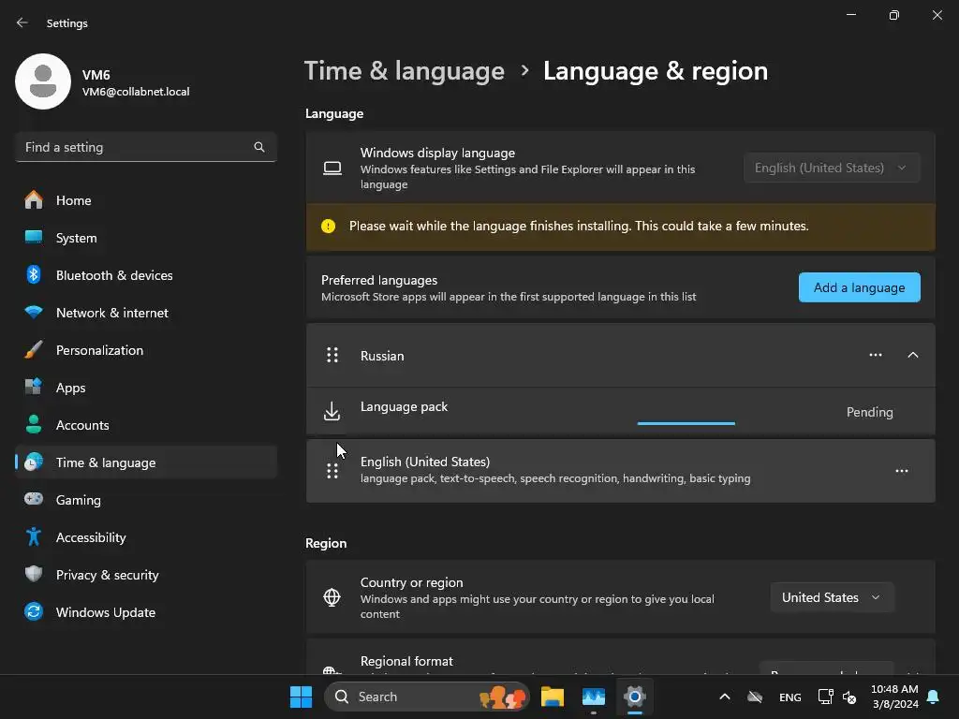Click the VM6@collabnet.local account text
Image resolution: width=959 pixels, height=719 pixels.
tap(136, 92)
